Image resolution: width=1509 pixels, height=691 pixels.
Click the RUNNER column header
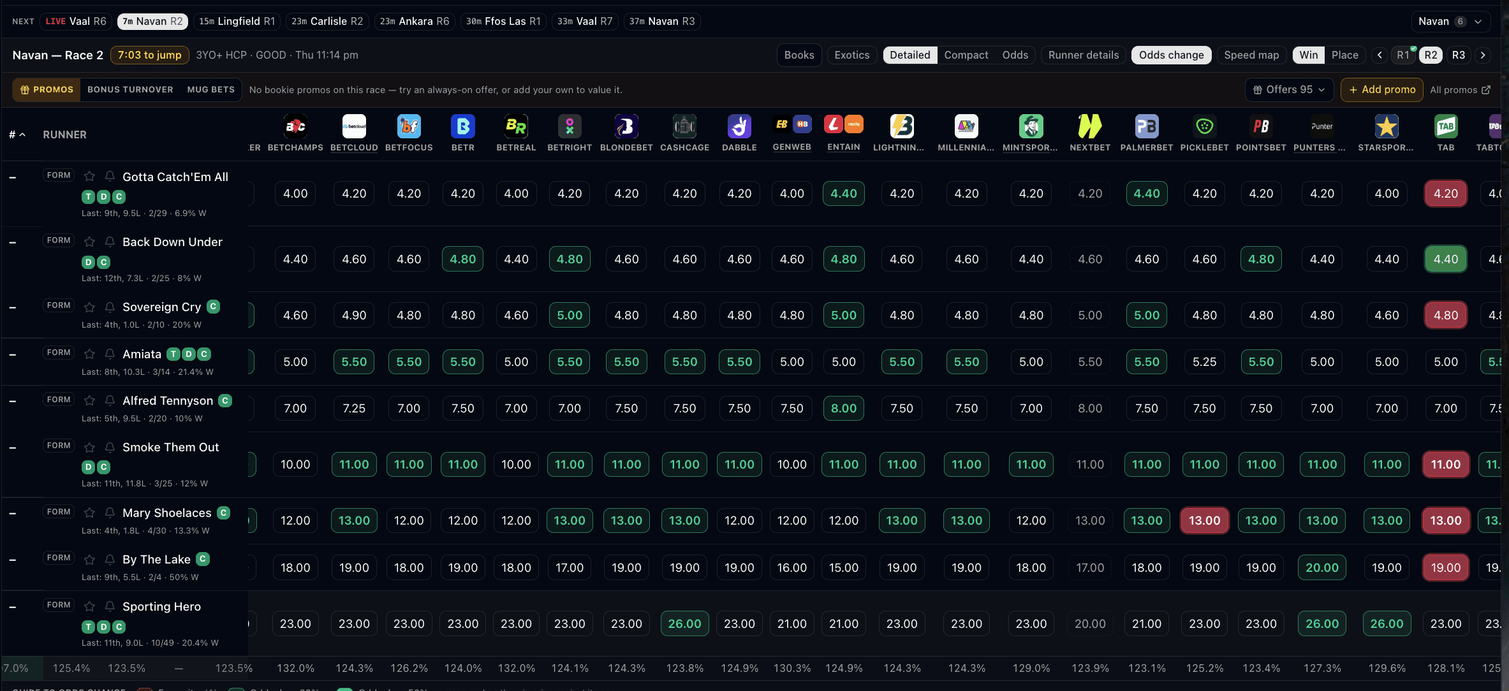64,135
